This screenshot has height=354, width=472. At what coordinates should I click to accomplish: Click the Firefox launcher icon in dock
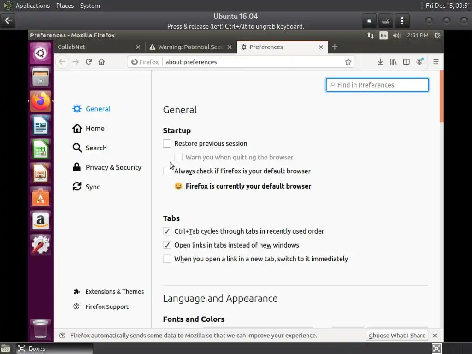point(41,101)
